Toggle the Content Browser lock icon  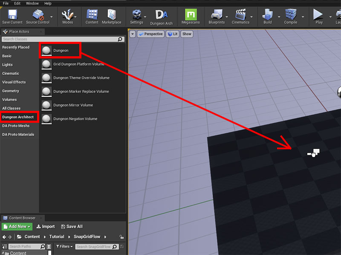pos(121,237)
